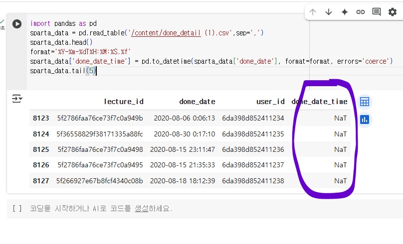Click date cell 2020-08-18 18:12:39
Viewport: 403px width, 244px height.
(x=183, y=181)
